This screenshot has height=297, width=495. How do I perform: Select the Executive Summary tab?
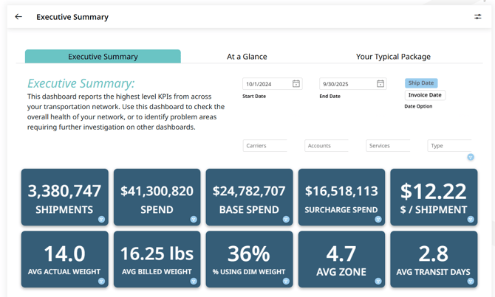point(103,57)
